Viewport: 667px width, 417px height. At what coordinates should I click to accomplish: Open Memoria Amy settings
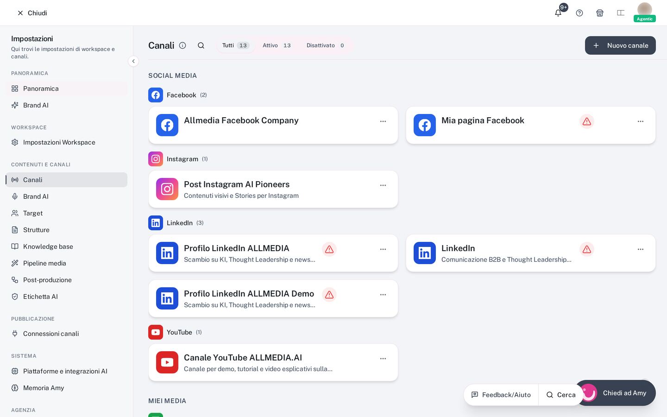point(67,388)
